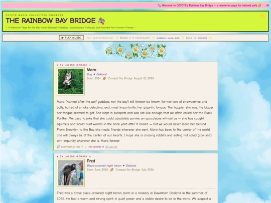This screenshot has height=203, width=271.
Task: Click the Play Music button
Action: [71, 38]
